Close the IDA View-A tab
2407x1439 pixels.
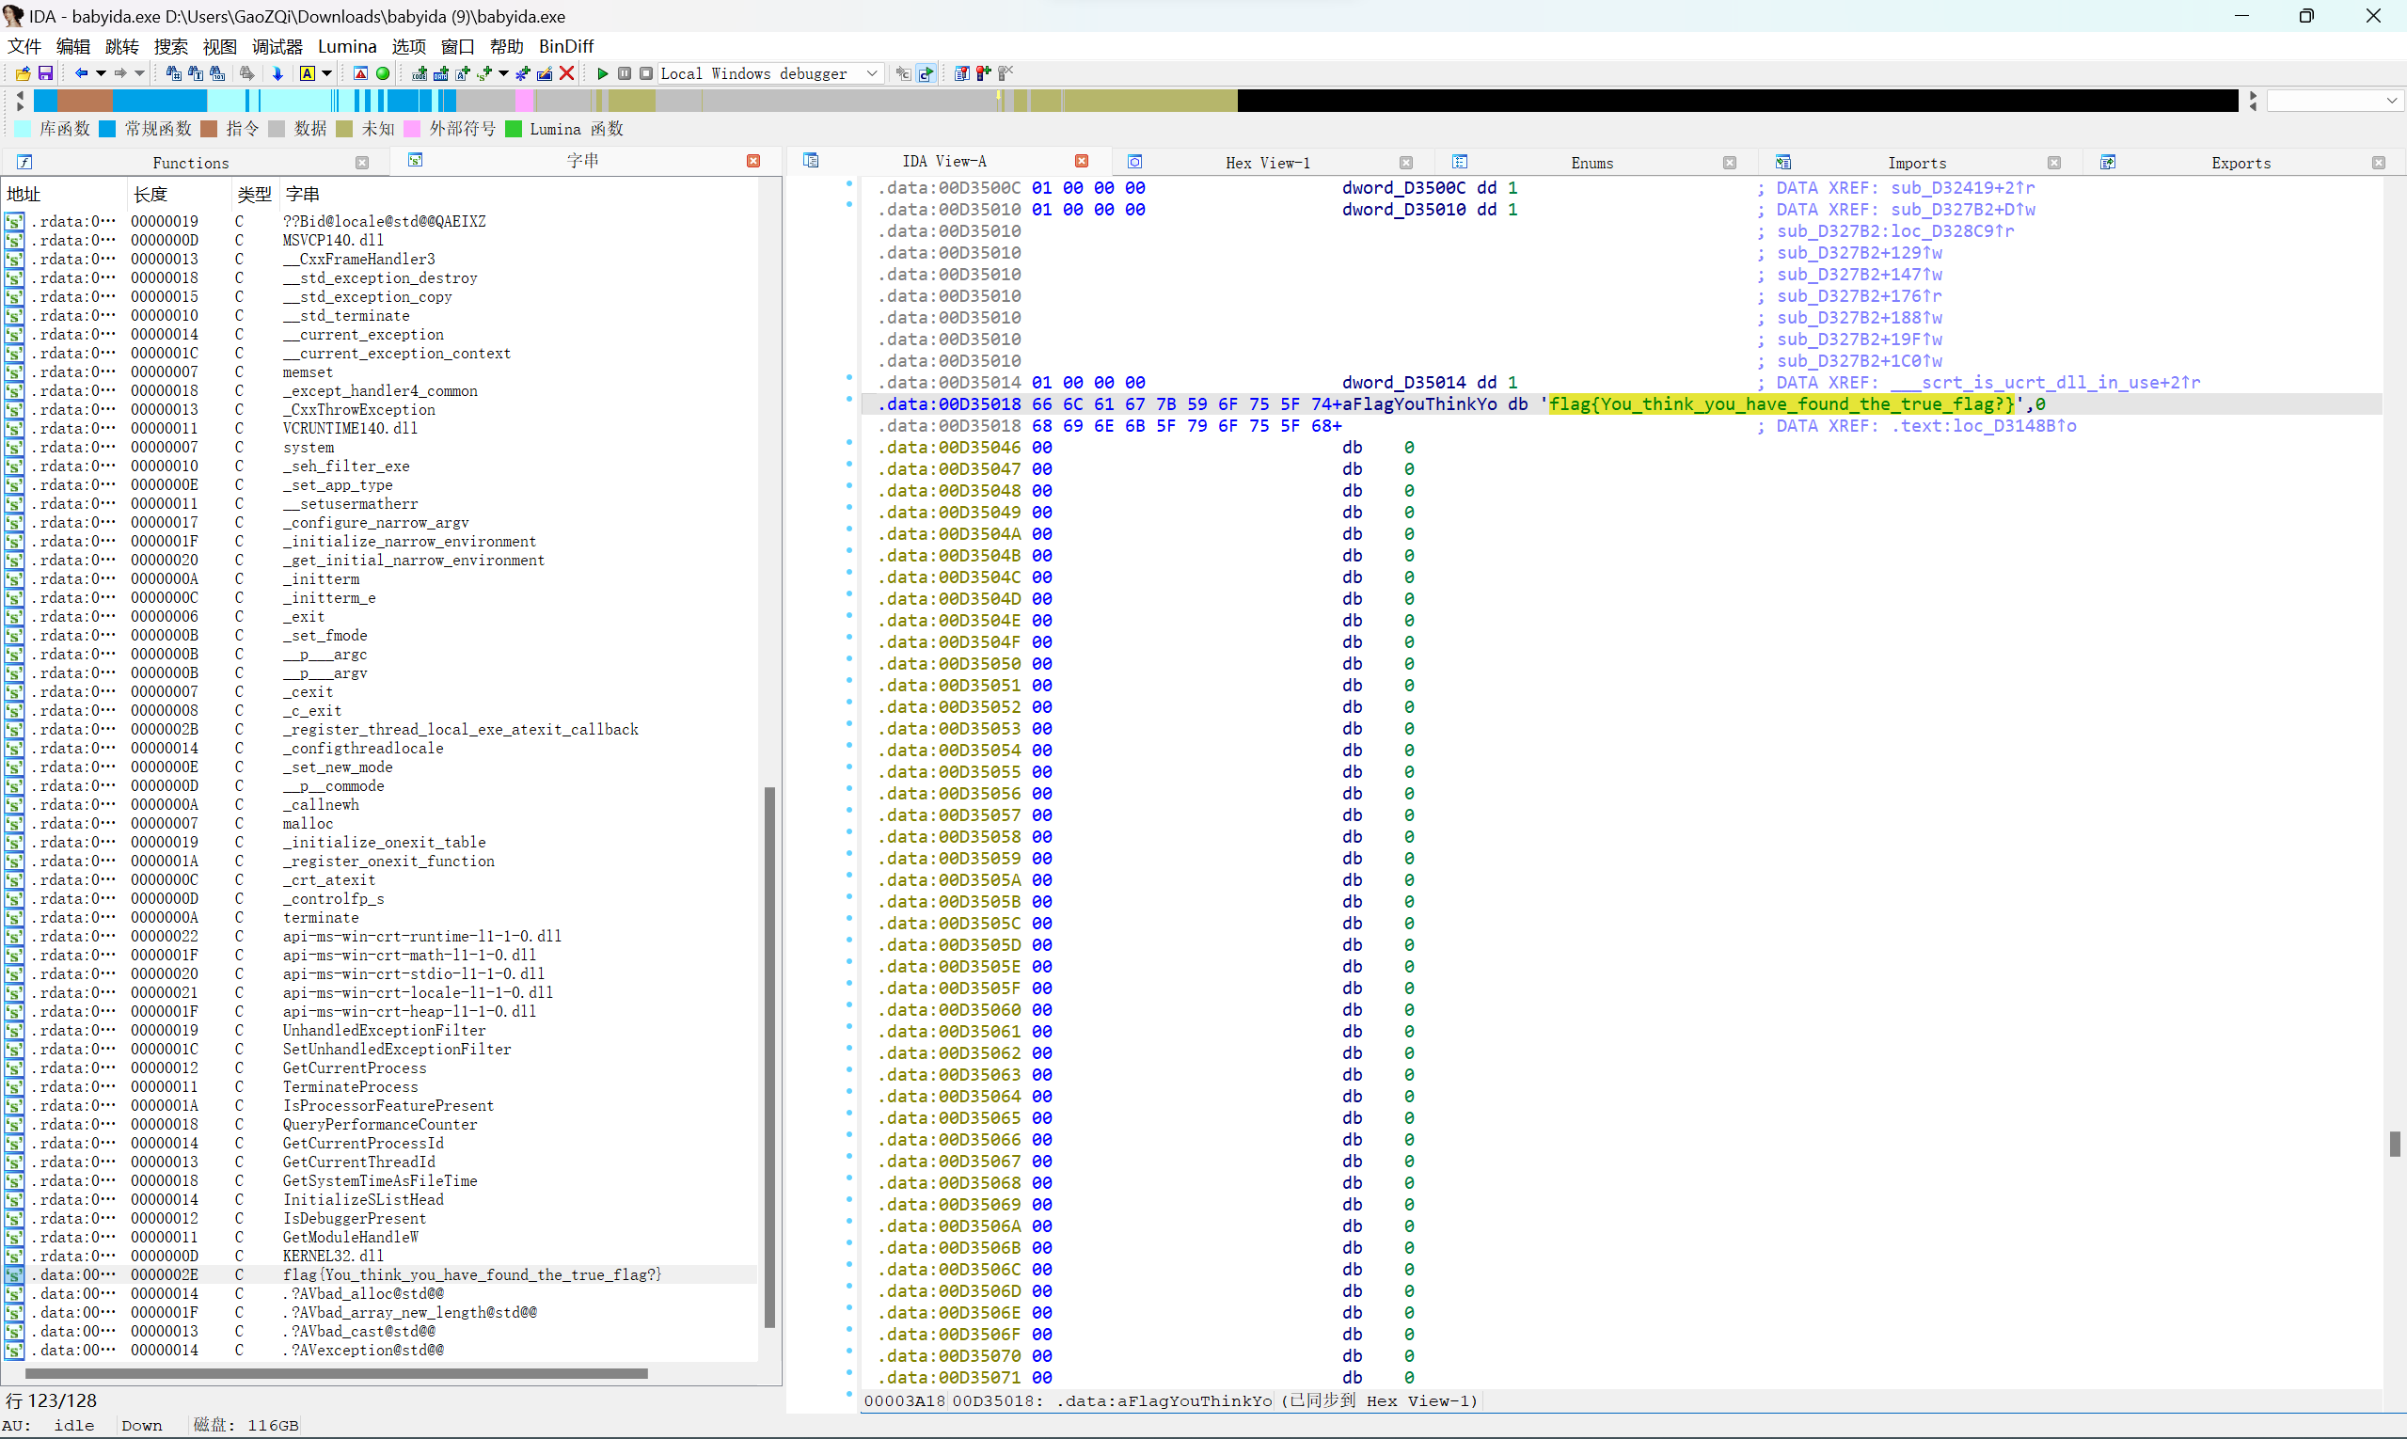click(1083, 161)
